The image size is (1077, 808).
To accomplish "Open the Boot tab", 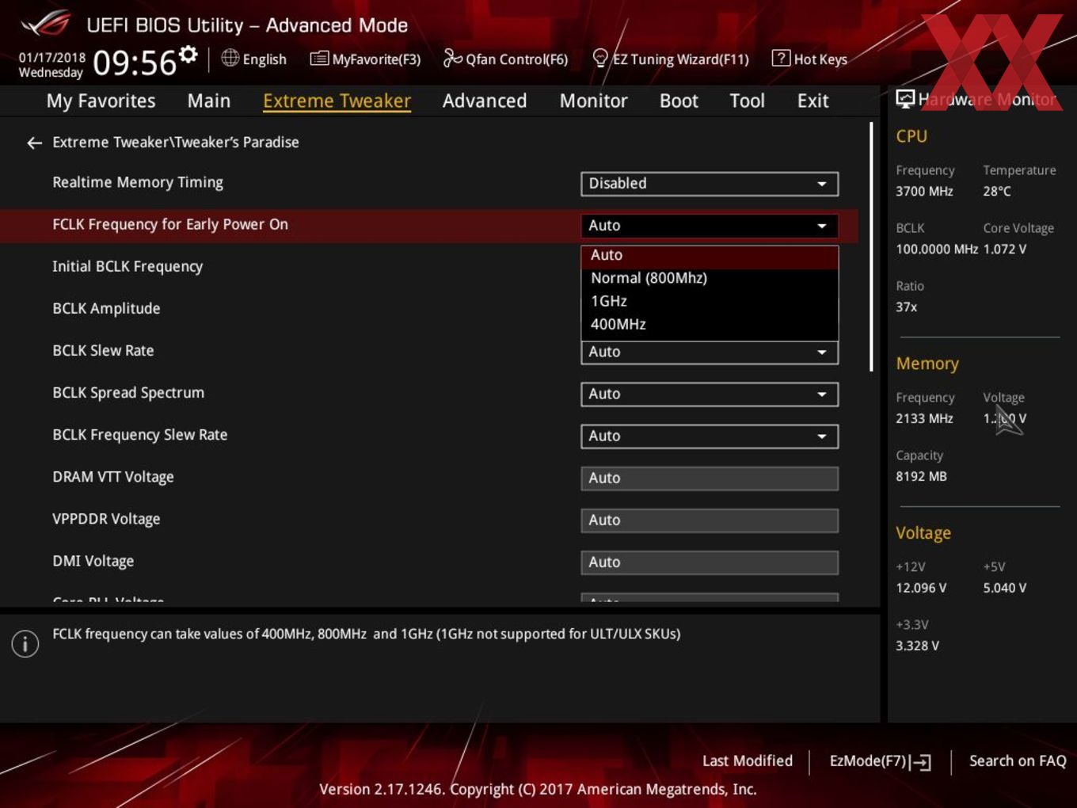I will (x=679, y=101).
